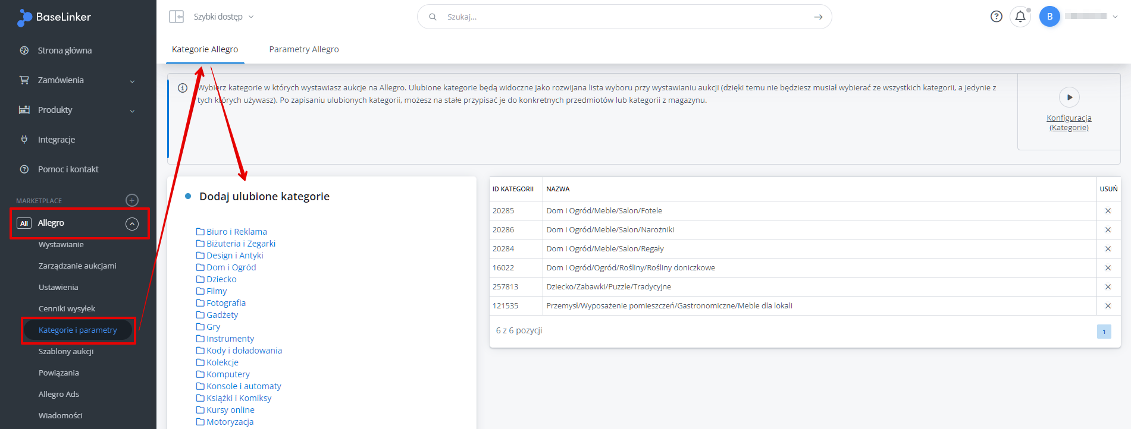Click the info icon in the notice
This screenshot has width=1131, height=429.
183,88
